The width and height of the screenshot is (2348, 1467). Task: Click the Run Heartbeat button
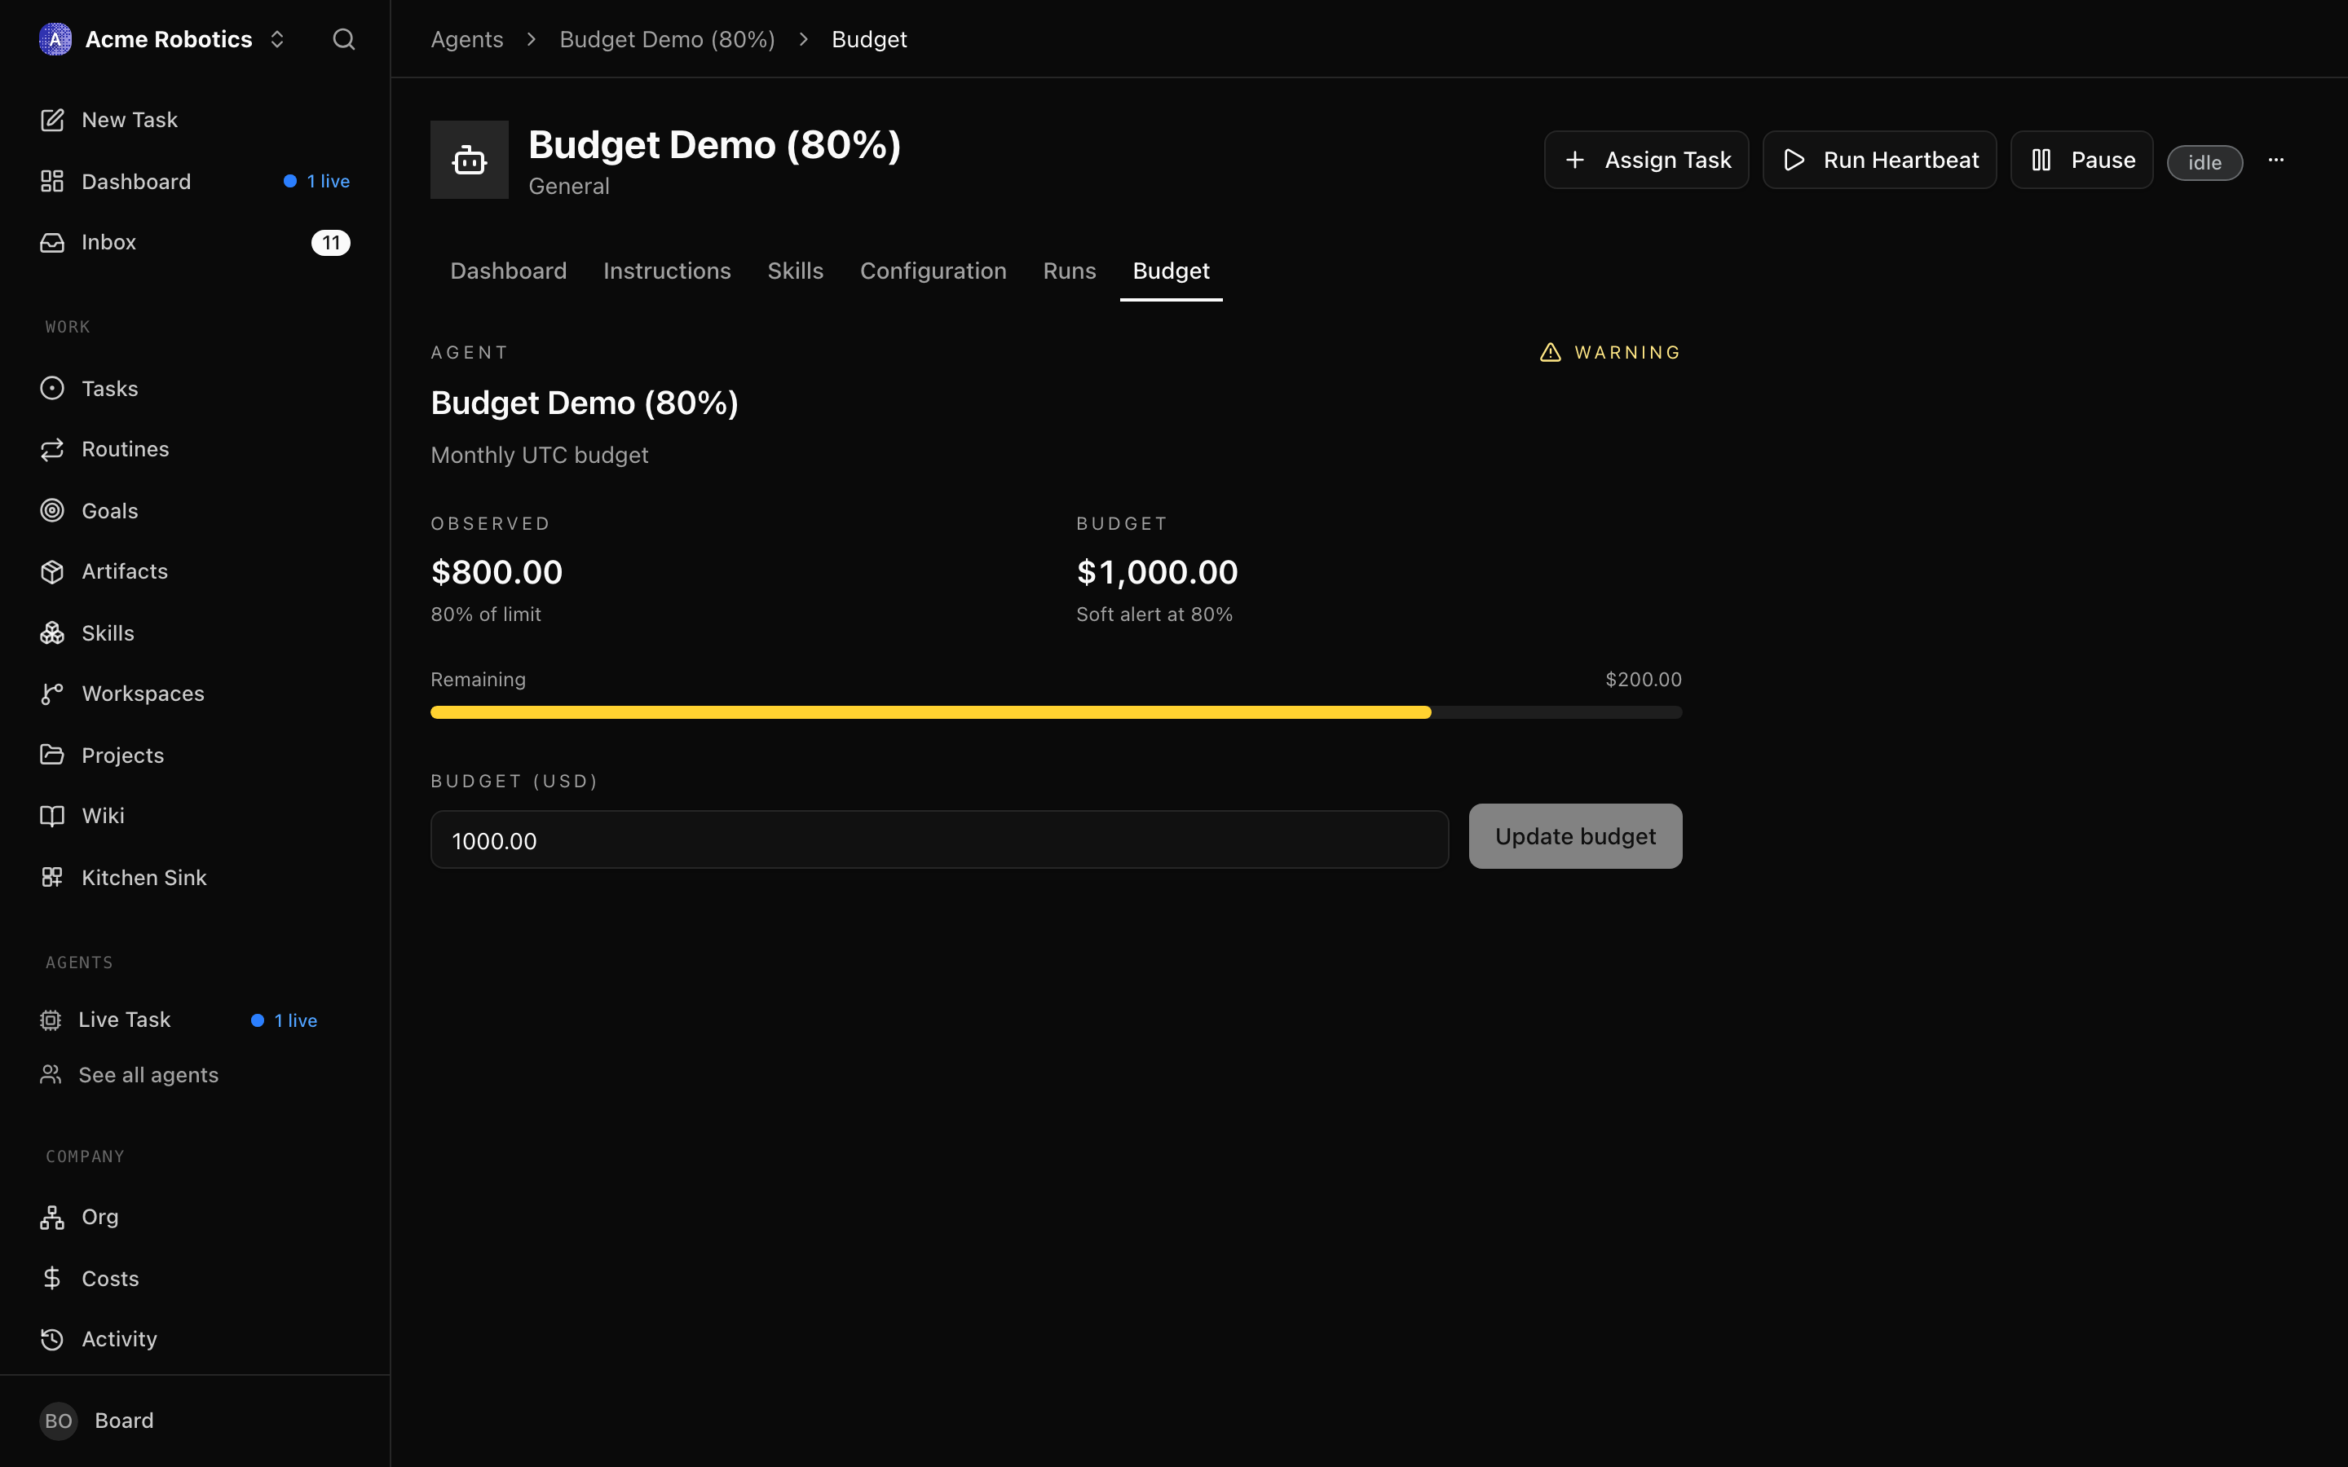(1879, 160)
